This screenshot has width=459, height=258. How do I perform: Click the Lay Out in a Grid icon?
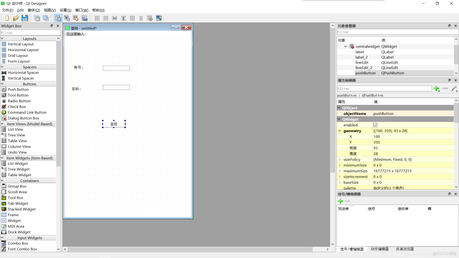click(131, 18)
